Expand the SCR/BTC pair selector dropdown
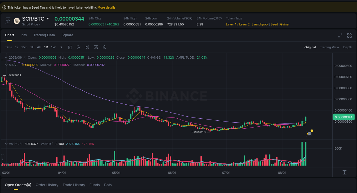Viewport: 357px width, 193px height. click(47, 19)
